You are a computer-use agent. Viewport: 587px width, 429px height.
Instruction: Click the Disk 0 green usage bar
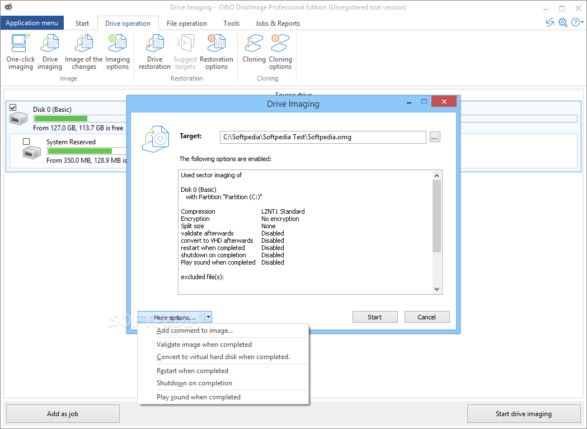click(x=60, y=119)
